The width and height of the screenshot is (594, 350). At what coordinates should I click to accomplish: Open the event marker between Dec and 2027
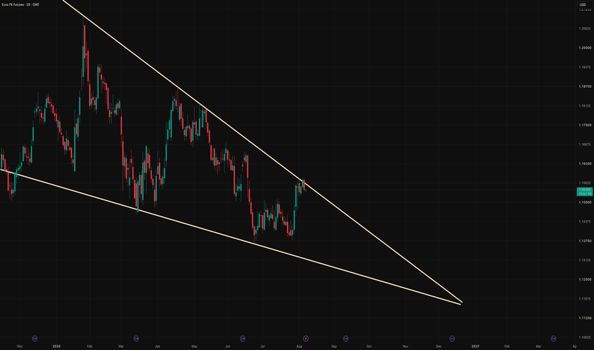pyautogui.click(x=452, y=339)
